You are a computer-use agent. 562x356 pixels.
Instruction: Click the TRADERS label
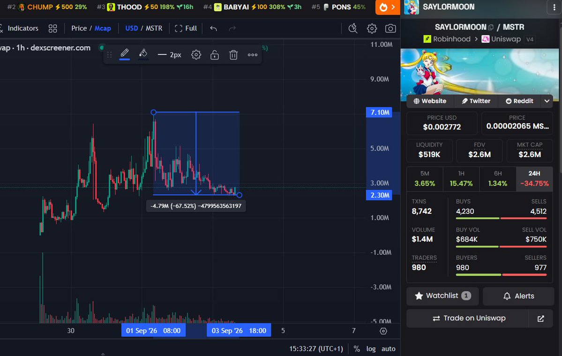tap(424, 258)
